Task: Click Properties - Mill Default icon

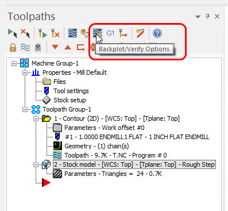Action: click(x=36, y=72)
